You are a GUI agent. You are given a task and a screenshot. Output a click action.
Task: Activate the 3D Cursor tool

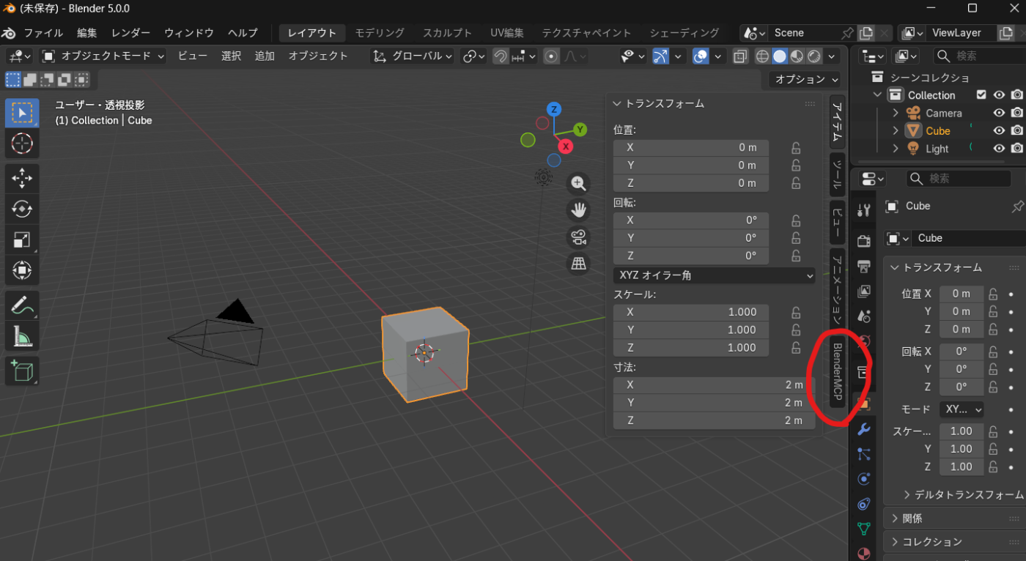22,143
